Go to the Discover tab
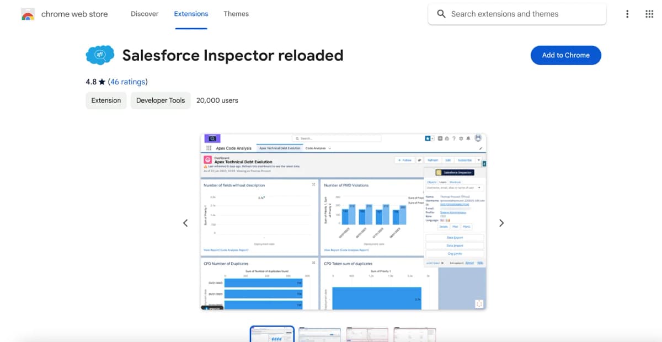The height and width of the screenshot is (342, 662). click(x=145, y=14)
